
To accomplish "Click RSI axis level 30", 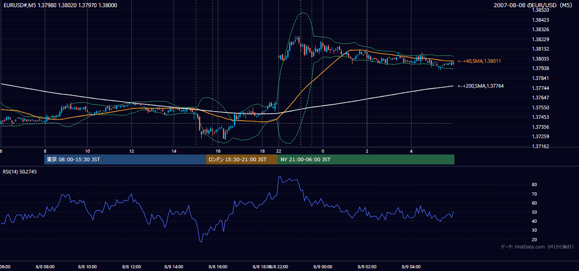I will 535,230.
